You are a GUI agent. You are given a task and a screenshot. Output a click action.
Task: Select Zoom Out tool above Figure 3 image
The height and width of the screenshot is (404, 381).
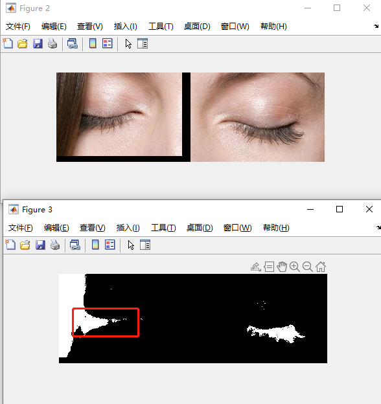click(x=308, y=267)
